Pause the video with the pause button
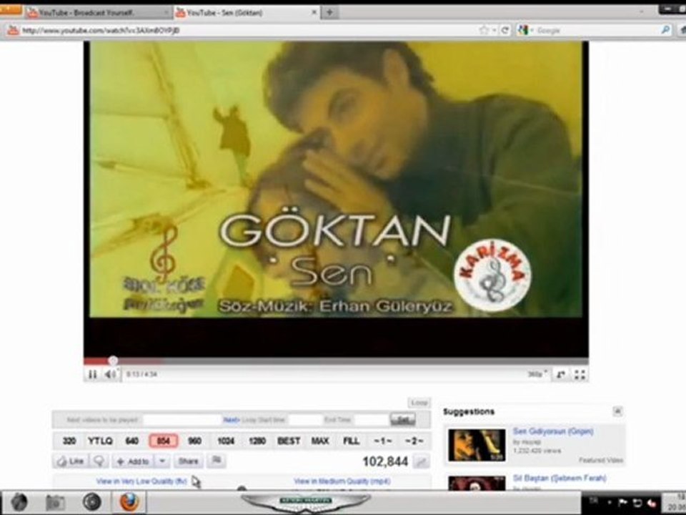Screen dimensions: 686x515 pos(92,374)
